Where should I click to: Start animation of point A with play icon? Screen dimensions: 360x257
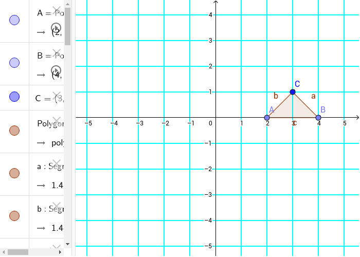pyautogui.click(x=56, y=28)
